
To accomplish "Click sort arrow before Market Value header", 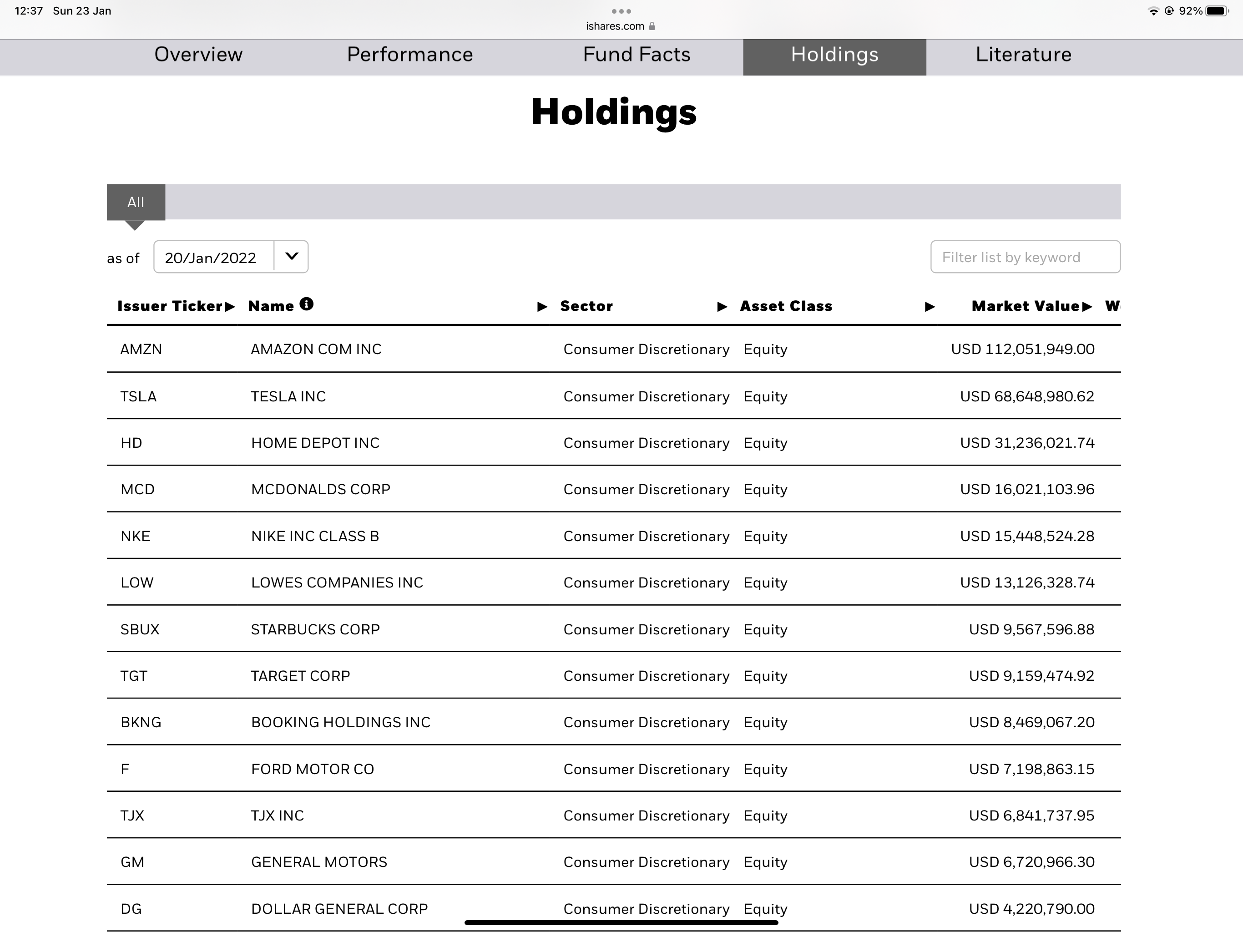I will pyautogui.click(x=930, y=306).
